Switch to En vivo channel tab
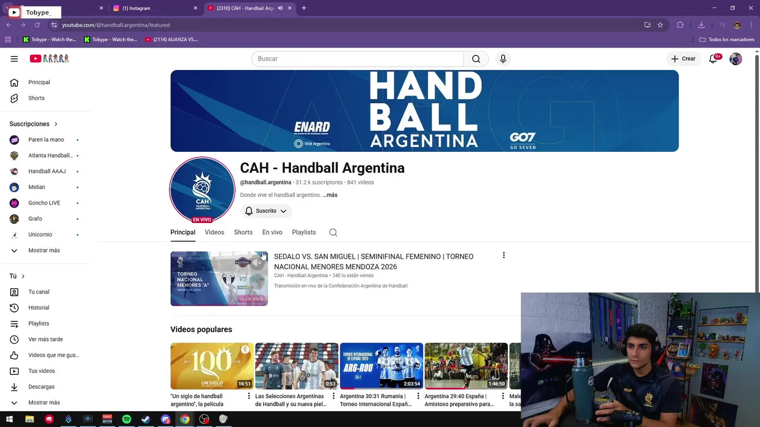The image size is (760, 427). [x=273, y=232]
